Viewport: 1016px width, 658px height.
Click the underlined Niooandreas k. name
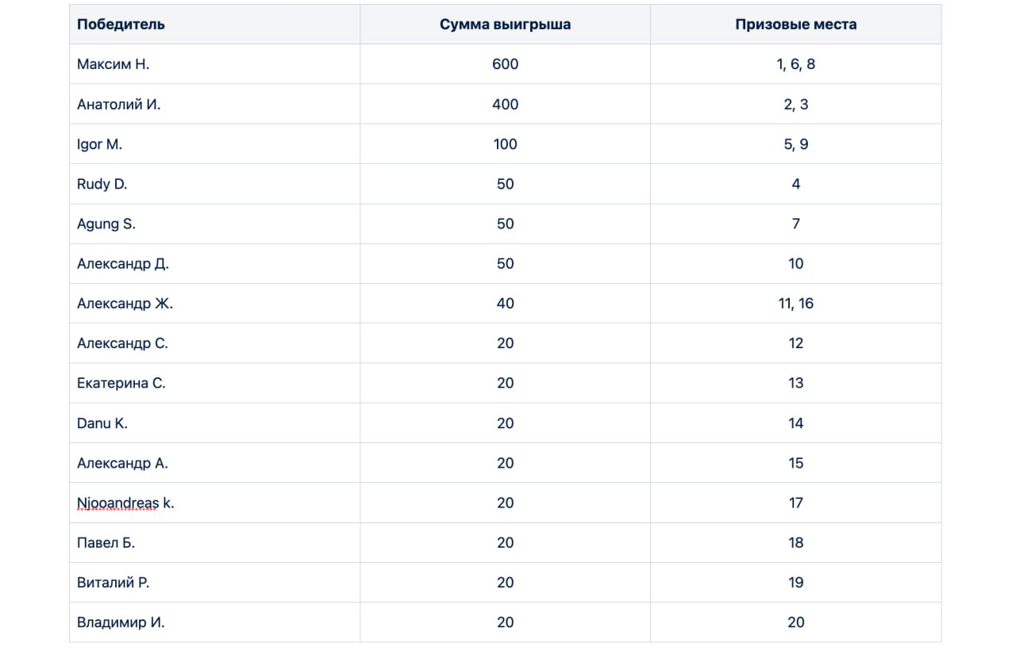pyautogui.click(x=125, y=503)
